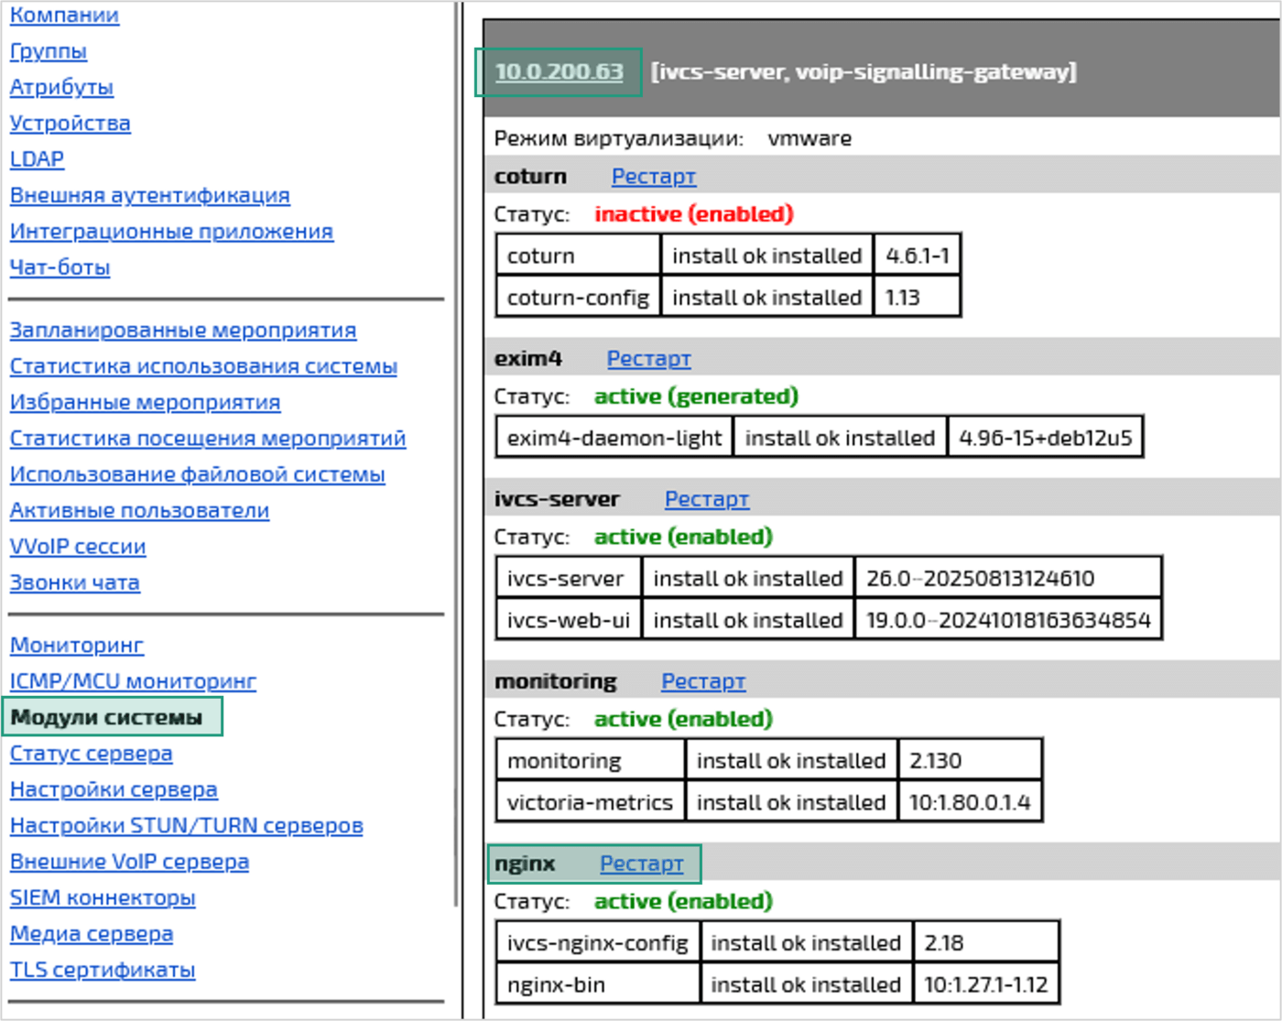The image size is (1282, 1021).
Task: Restart the exim4 service
Action: (649, 359)
